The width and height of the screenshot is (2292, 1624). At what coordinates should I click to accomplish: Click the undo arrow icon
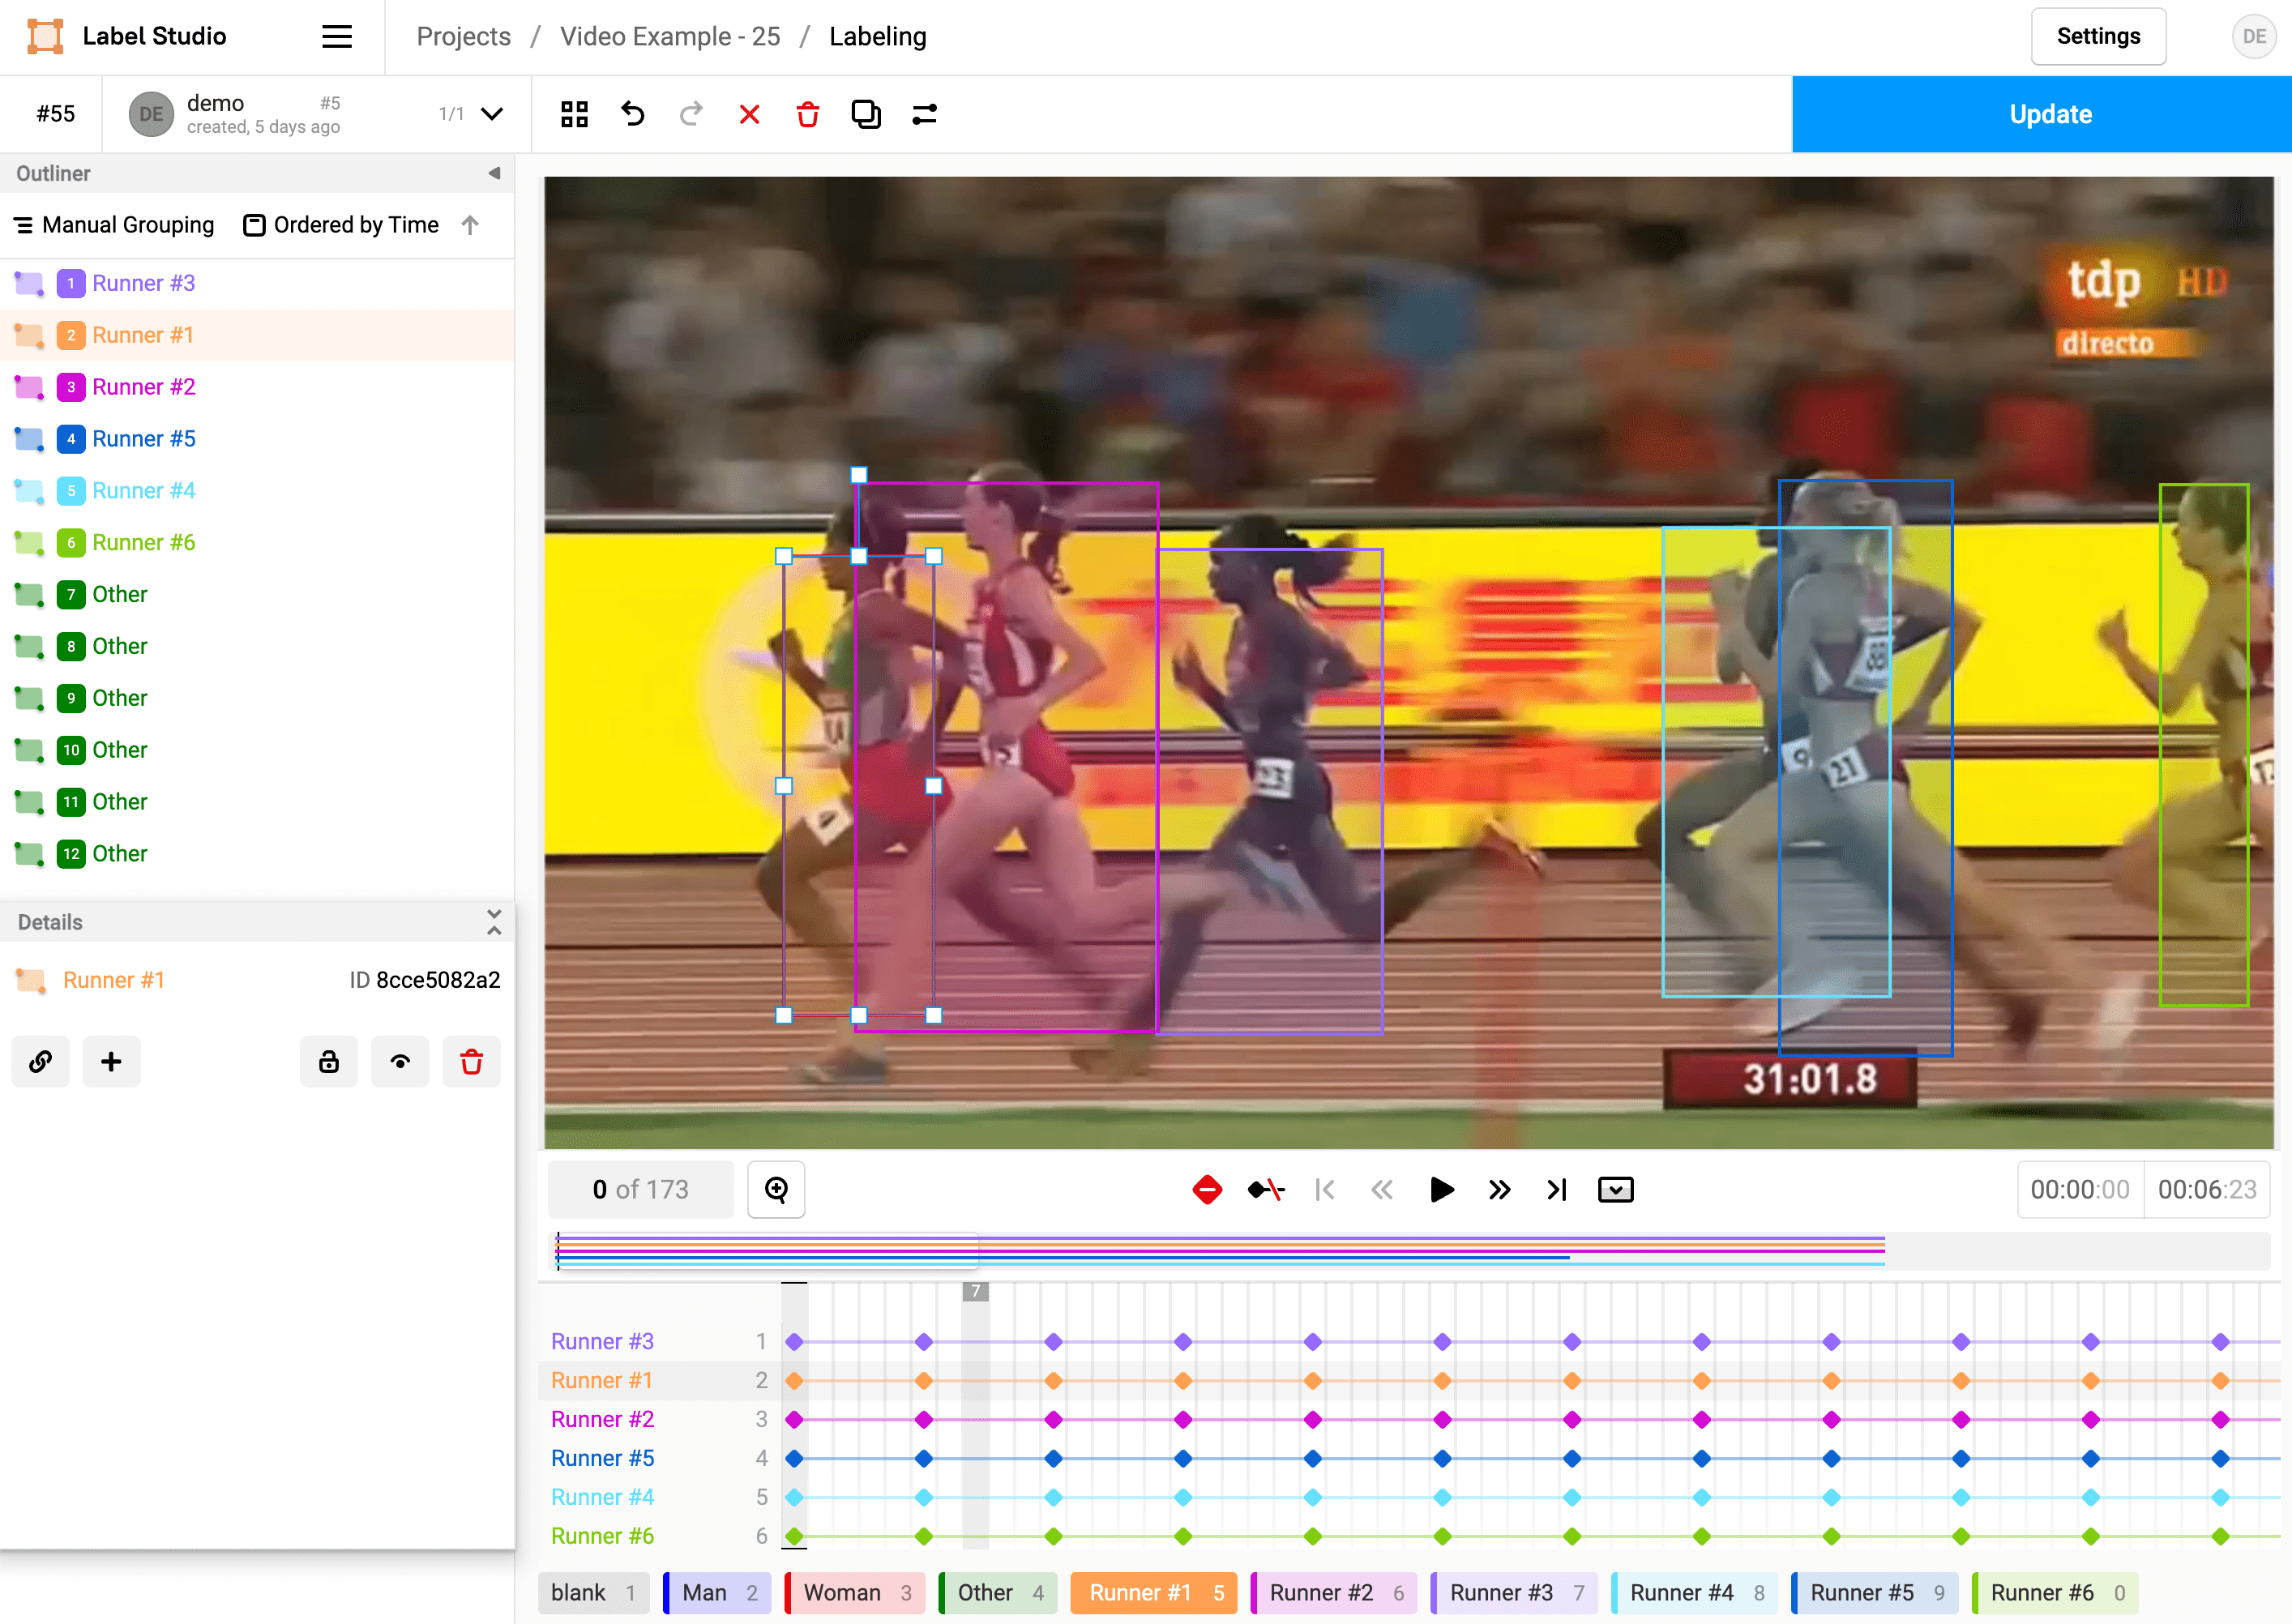point(632,114)
